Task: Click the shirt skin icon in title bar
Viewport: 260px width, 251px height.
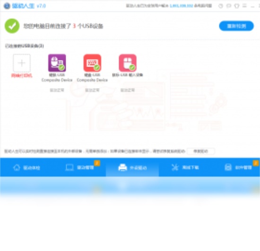Action: [x=237, y=6]
